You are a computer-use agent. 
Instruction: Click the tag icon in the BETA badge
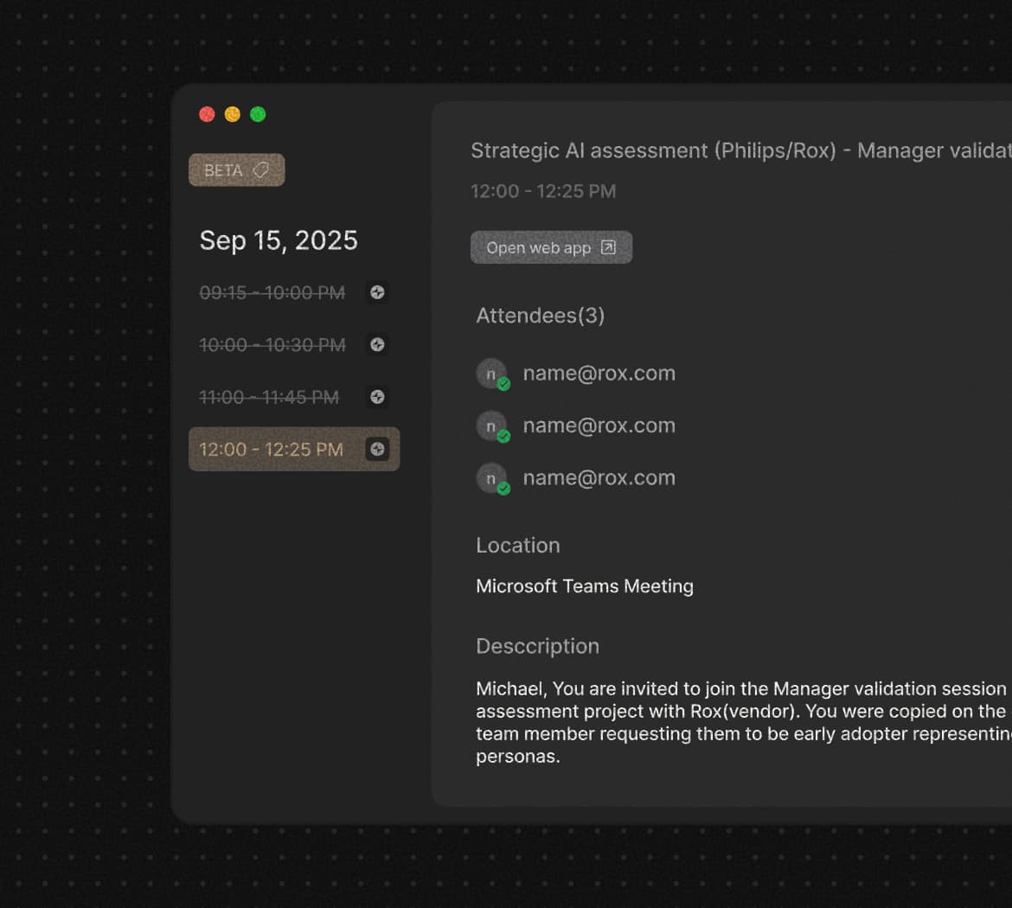[260, 170]
